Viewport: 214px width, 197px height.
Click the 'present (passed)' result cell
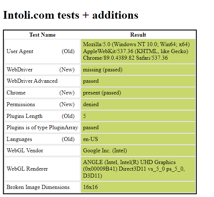[138, 93]
